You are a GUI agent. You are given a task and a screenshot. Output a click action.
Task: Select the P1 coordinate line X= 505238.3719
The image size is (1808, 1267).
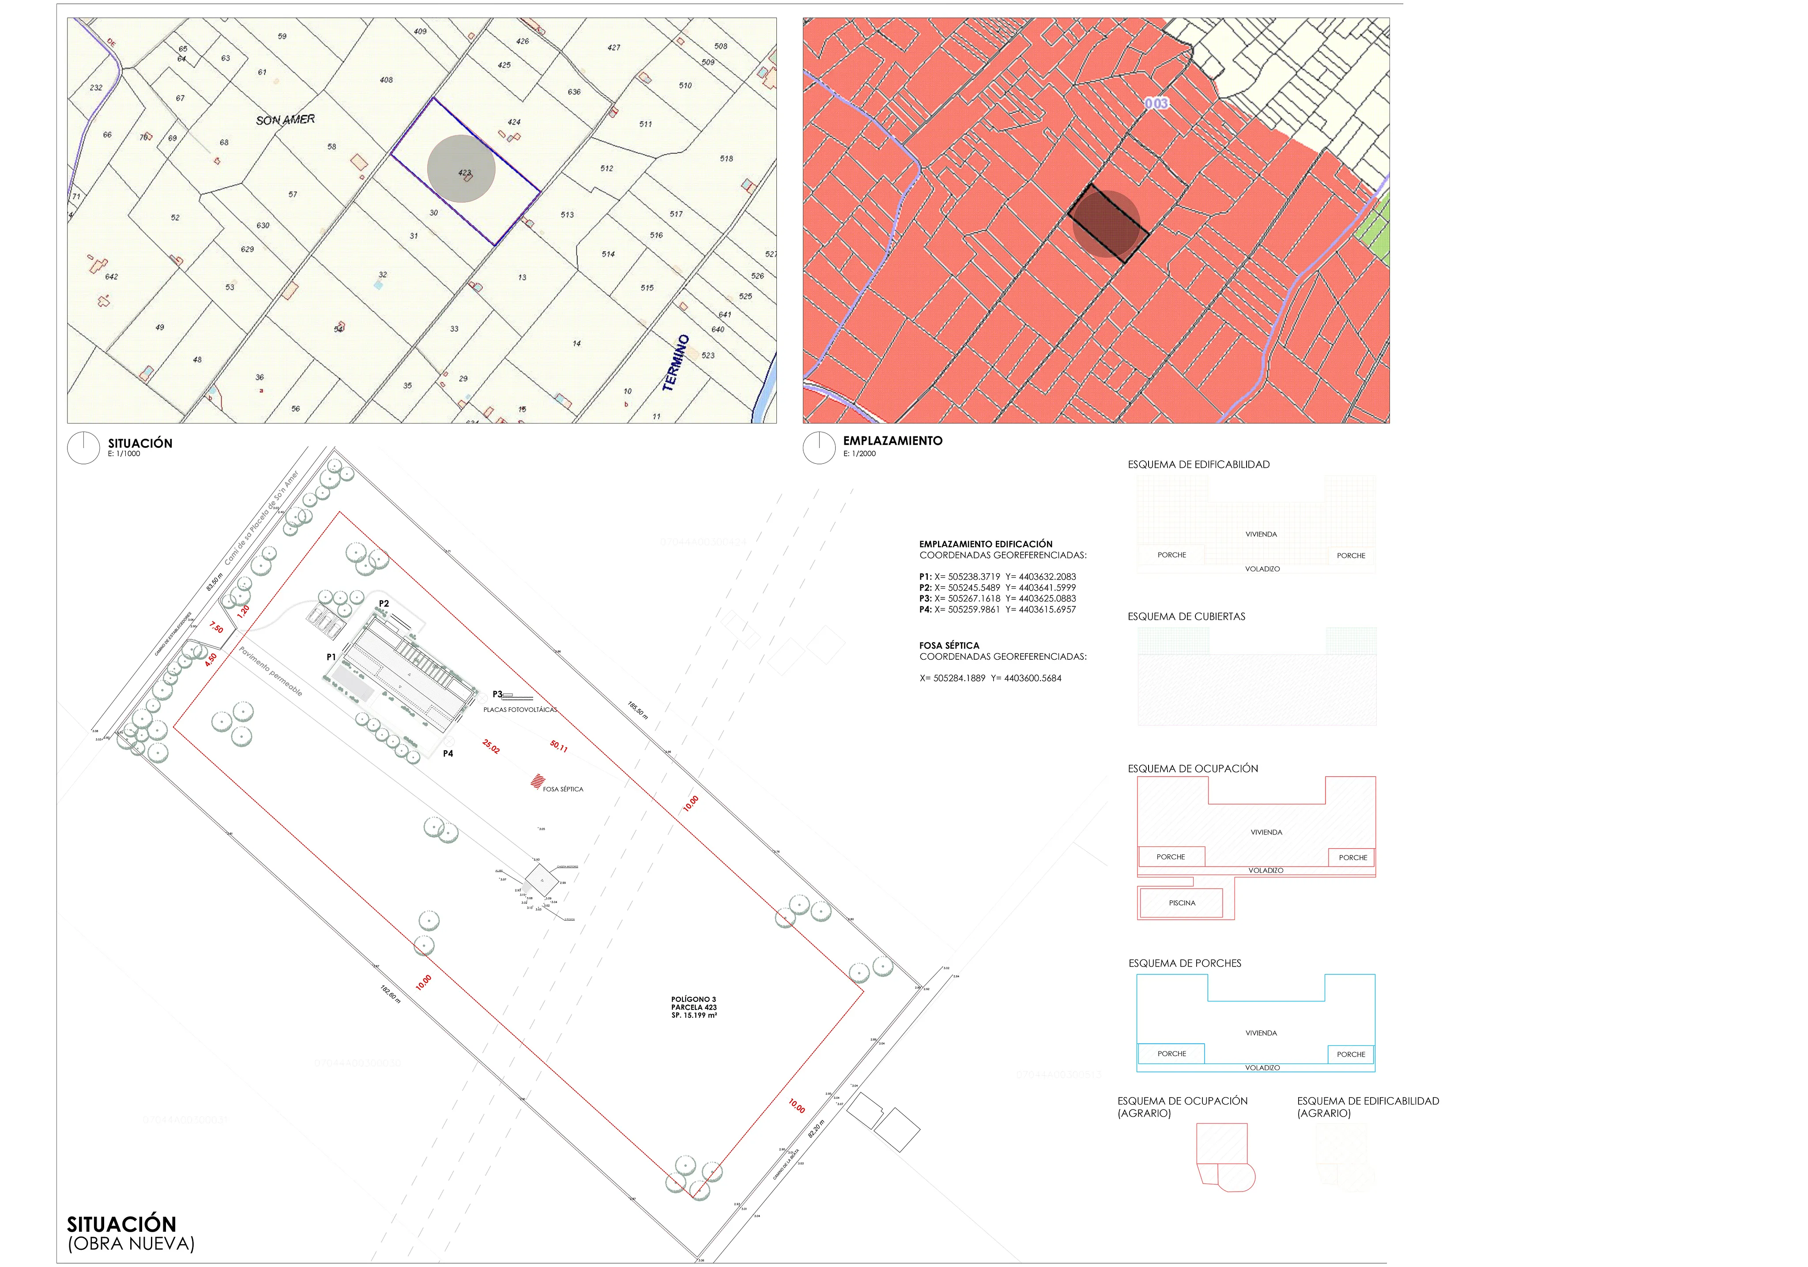[x=998, y=576]
